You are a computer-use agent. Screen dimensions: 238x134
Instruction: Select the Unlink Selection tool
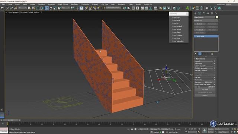point(11,8)
